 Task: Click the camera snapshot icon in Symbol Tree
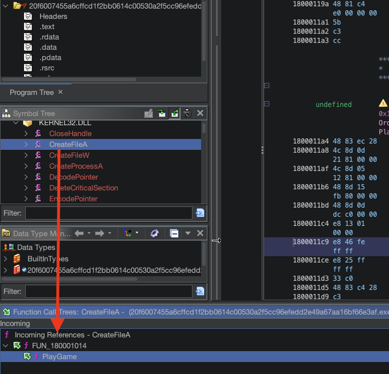(187, 113)
